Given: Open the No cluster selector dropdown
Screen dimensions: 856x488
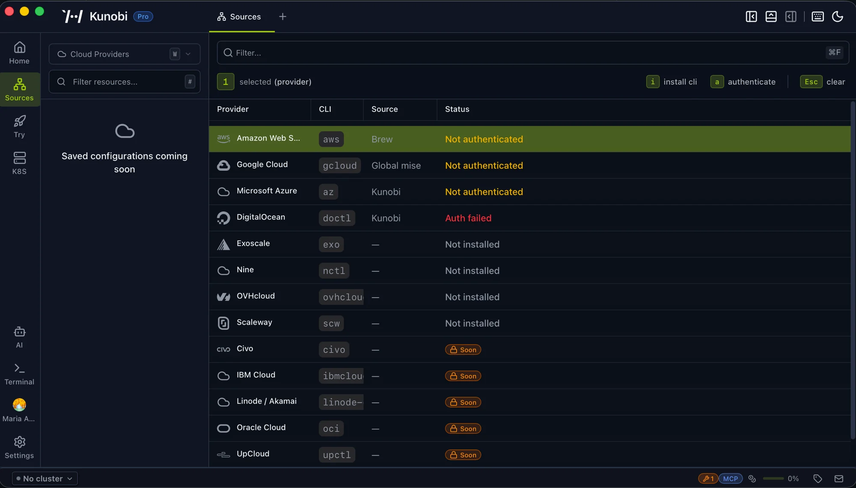Looking at the screenshot, I should [x=45, y=478].
